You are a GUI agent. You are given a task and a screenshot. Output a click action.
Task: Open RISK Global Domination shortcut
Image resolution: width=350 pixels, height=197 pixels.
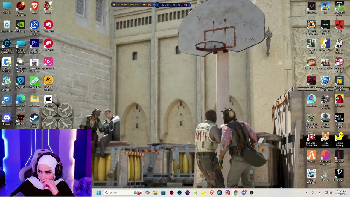pyautogui.click(x=311, y=139)
